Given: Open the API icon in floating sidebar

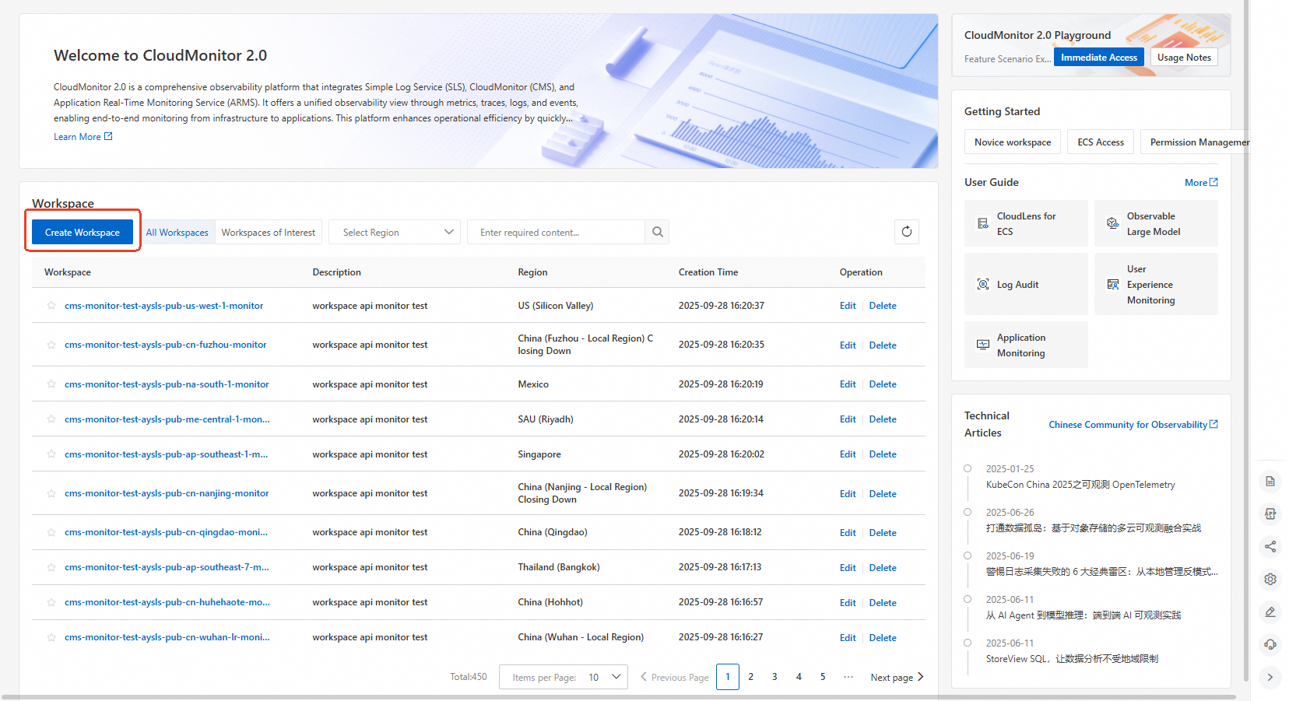Looking at the screenshot, I should [1270, 513].
